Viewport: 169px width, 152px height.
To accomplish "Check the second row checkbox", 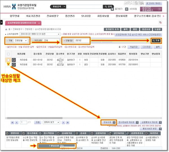I will [8, 64].
